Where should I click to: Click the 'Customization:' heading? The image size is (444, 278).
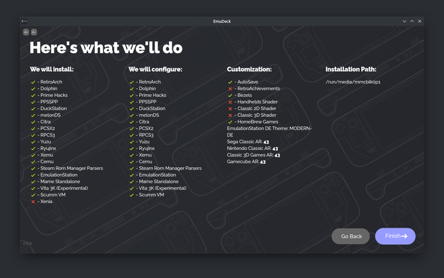[x=249, y=70]
